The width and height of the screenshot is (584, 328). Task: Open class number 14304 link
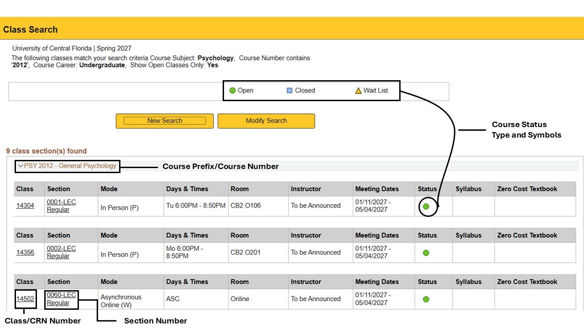click(x=25, y=206)
